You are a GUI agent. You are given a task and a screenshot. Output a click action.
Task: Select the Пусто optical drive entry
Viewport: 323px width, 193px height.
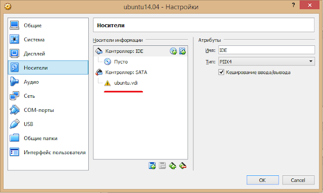(x=140, y=61)
